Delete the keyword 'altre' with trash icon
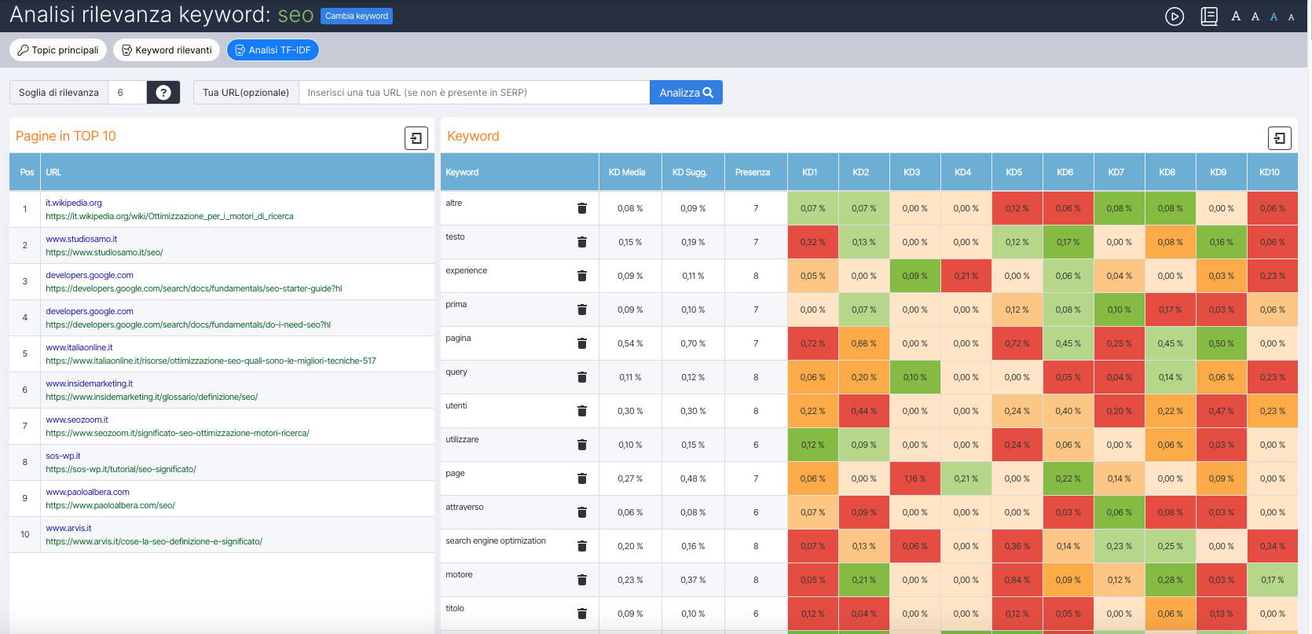Image resolution: width=1312 pixels, height=634 pixels. [x=582, y=208]
